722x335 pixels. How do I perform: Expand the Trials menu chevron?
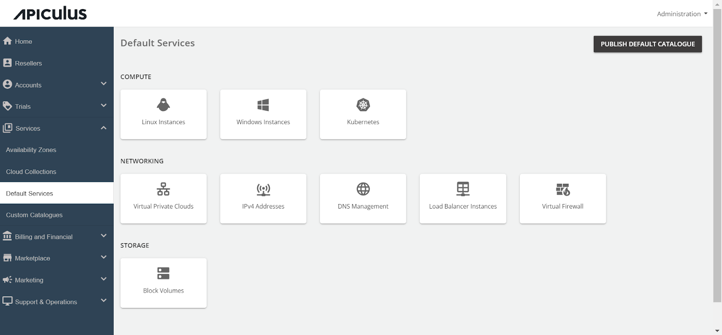tap(103, 106)
